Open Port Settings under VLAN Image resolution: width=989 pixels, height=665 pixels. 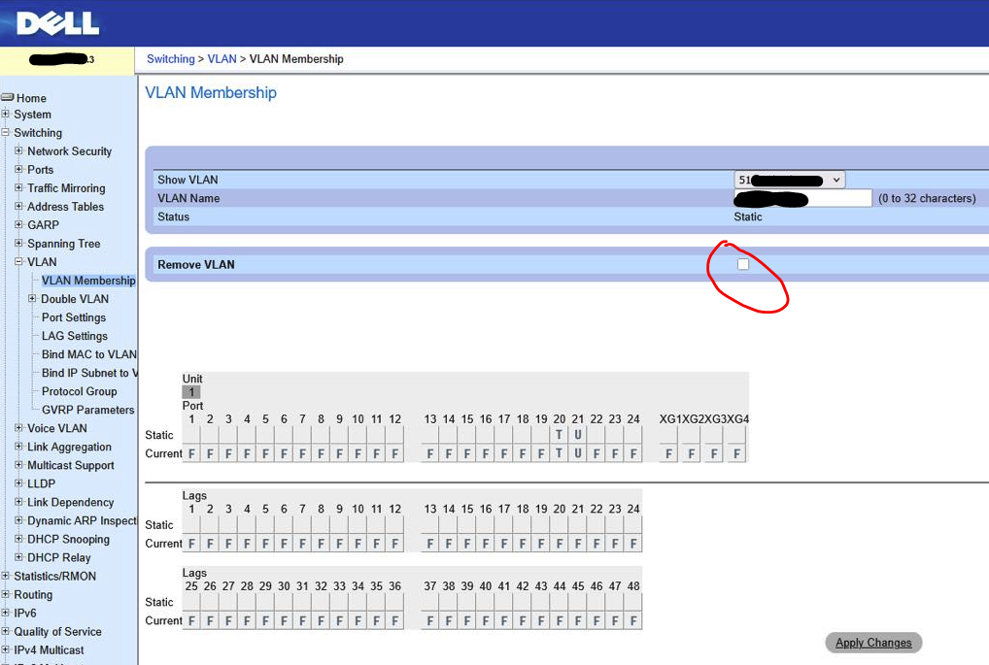pyautogui.click(x=73, y=316)
